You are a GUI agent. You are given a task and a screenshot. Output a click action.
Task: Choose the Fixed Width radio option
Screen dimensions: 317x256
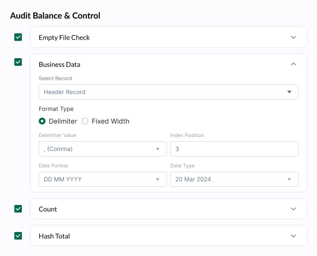(85, 121)
